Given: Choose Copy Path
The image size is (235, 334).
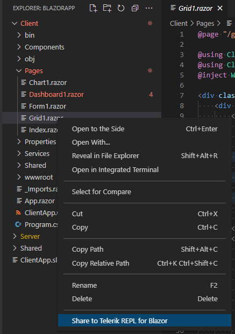Looking at the screenshot, I should click(145, 249).
